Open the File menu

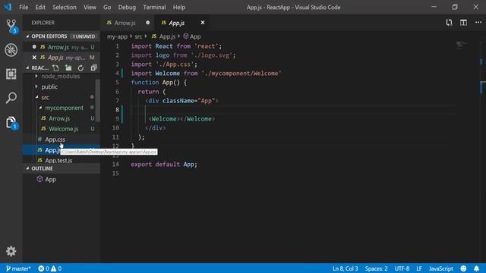[x=24, y=7]
